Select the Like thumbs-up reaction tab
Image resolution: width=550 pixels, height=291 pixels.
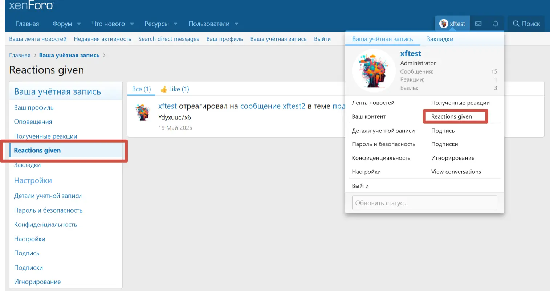tap(175, 89)
